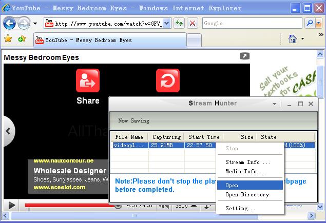Click the Size column header

pos(240,137)
